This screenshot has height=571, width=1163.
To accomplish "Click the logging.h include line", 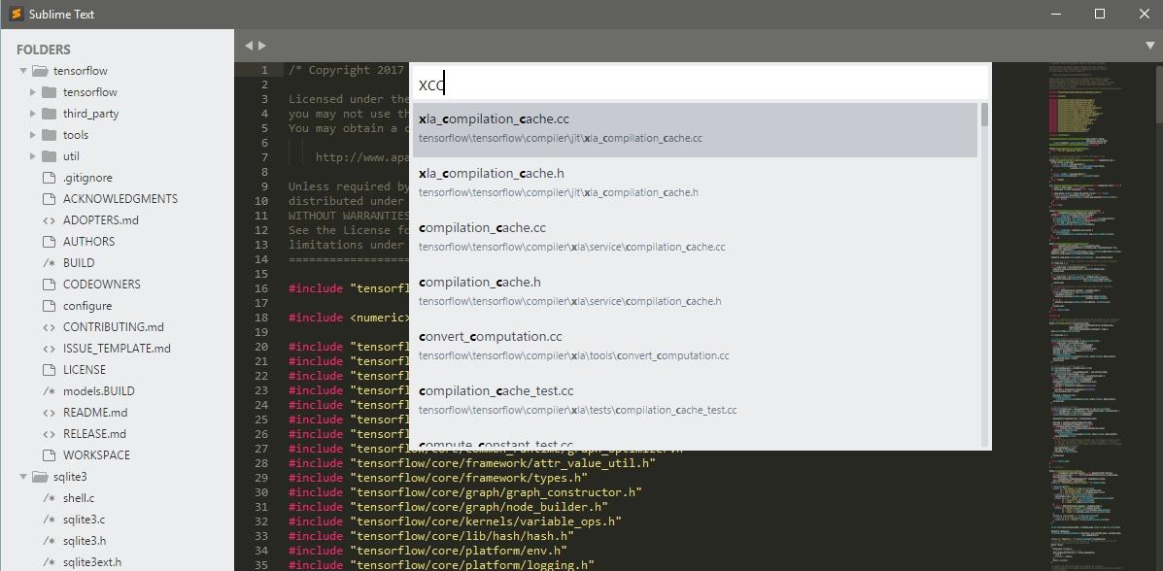I will (441, 564).
